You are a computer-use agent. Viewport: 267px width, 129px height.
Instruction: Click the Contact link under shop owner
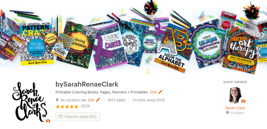coord(237,113)
